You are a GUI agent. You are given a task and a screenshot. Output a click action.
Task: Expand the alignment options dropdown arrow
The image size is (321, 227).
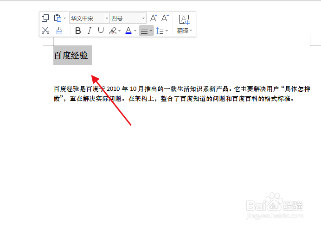151,31
